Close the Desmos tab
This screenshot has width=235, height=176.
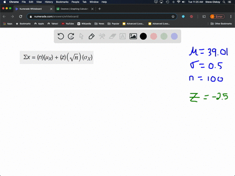coord(93,9)
